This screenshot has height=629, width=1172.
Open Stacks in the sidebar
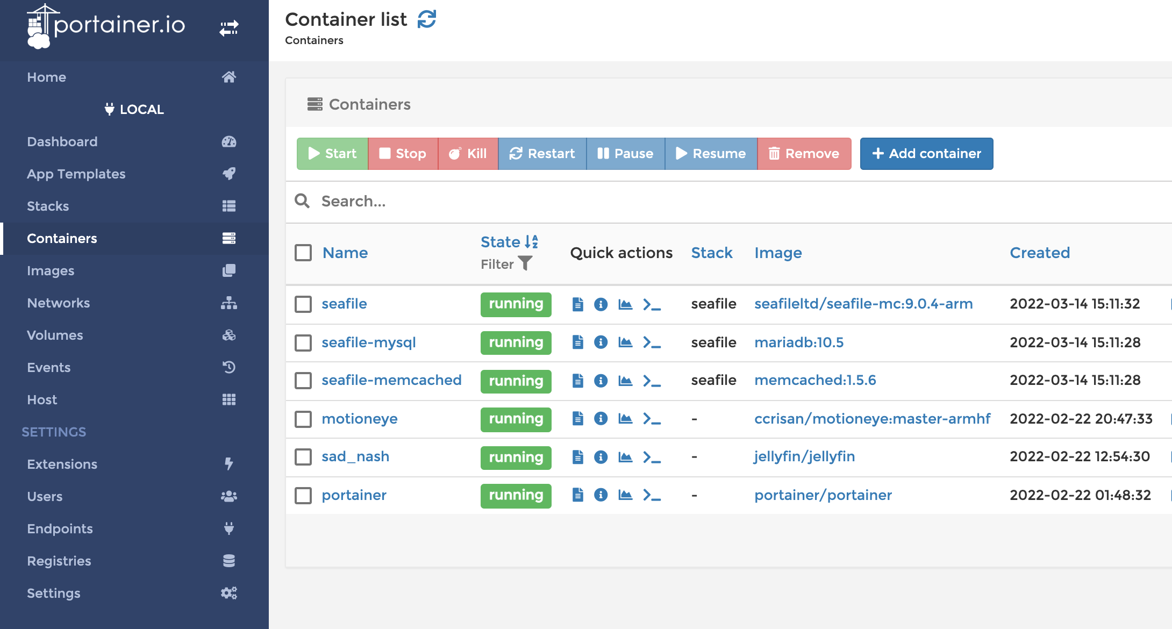point(134,206)
